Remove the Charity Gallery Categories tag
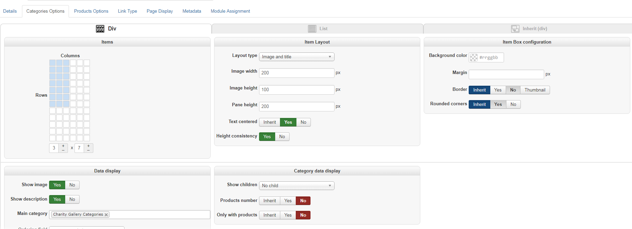The image size is (632, 229). (106, 215)
